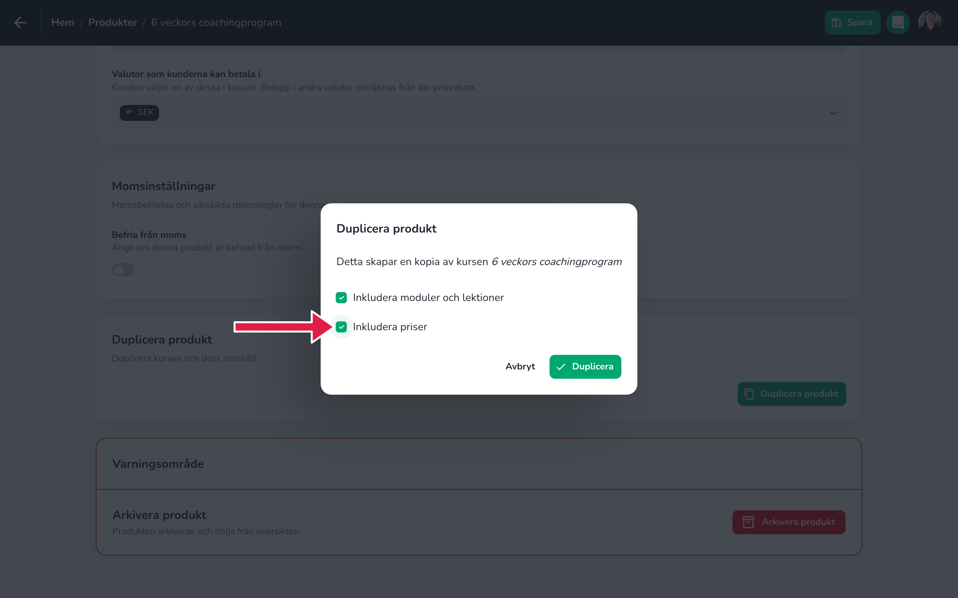Uncheck the Inkludera priser checkbox

(x=341, y=327)
